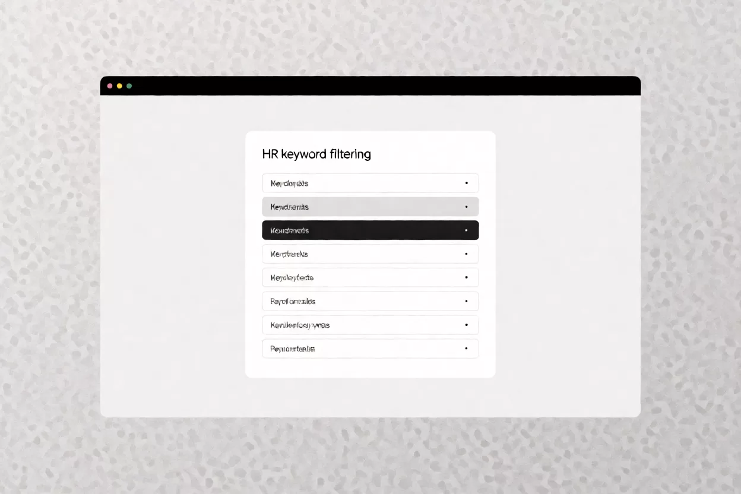Click the red window close dot

110,86
